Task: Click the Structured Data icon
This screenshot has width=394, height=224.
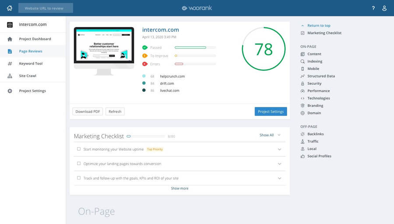Action: tap(303, 76)
